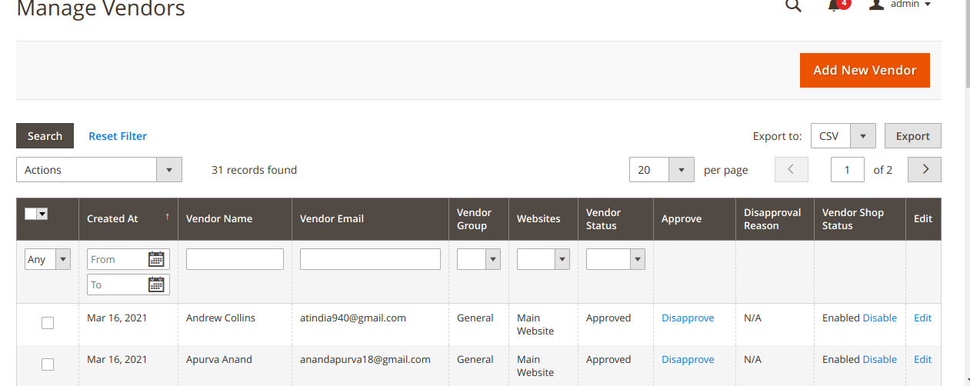970x386 pixels.
Task: Click the Vendor Email filter field
Action: click(x=370, y=259)
